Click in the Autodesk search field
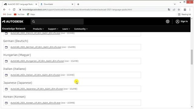 tap(57, 21)
